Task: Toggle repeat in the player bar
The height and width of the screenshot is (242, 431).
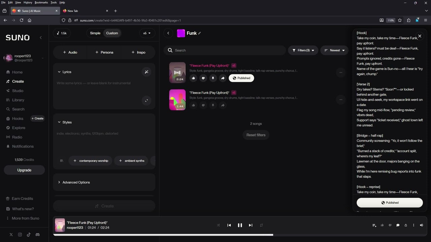Action: click(x=261, y=225)
